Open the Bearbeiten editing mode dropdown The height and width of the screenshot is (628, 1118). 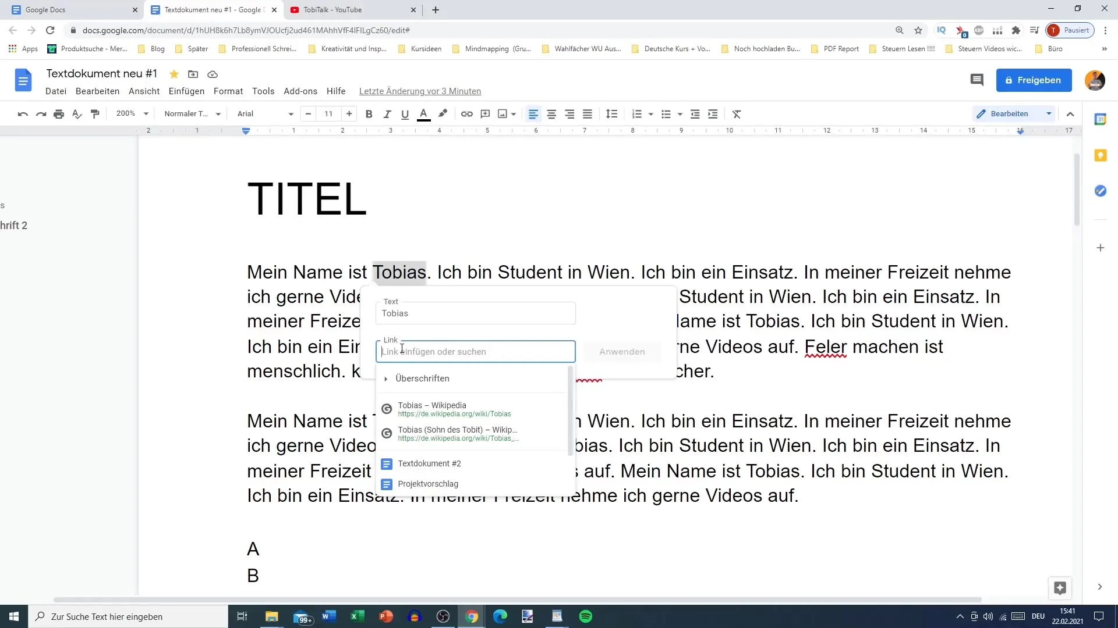pos(1014,113)
